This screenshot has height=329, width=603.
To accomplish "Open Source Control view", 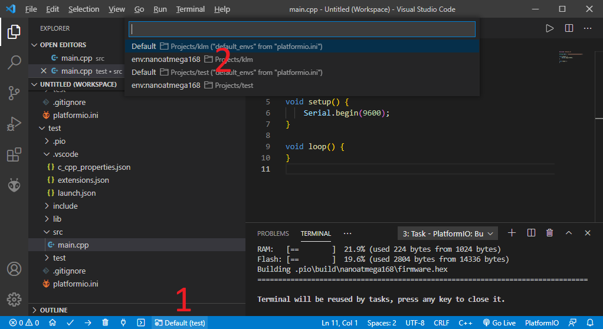I will point(14,93).
